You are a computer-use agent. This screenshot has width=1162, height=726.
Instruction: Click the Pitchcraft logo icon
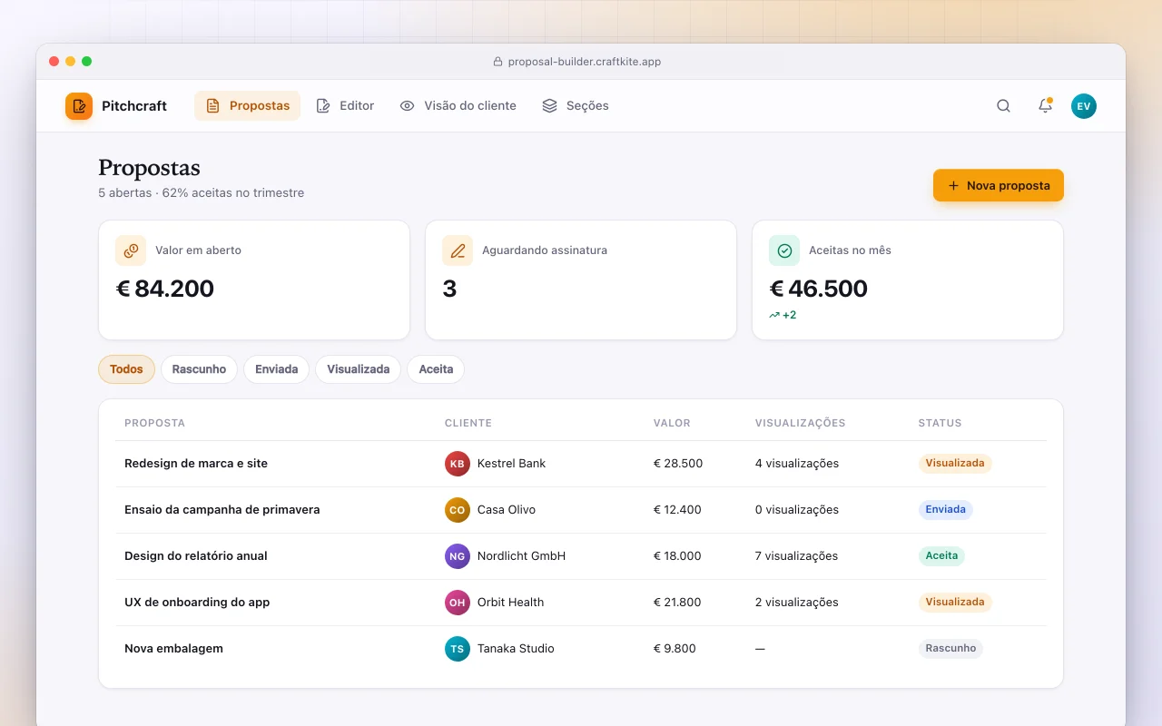coord(79,106)
